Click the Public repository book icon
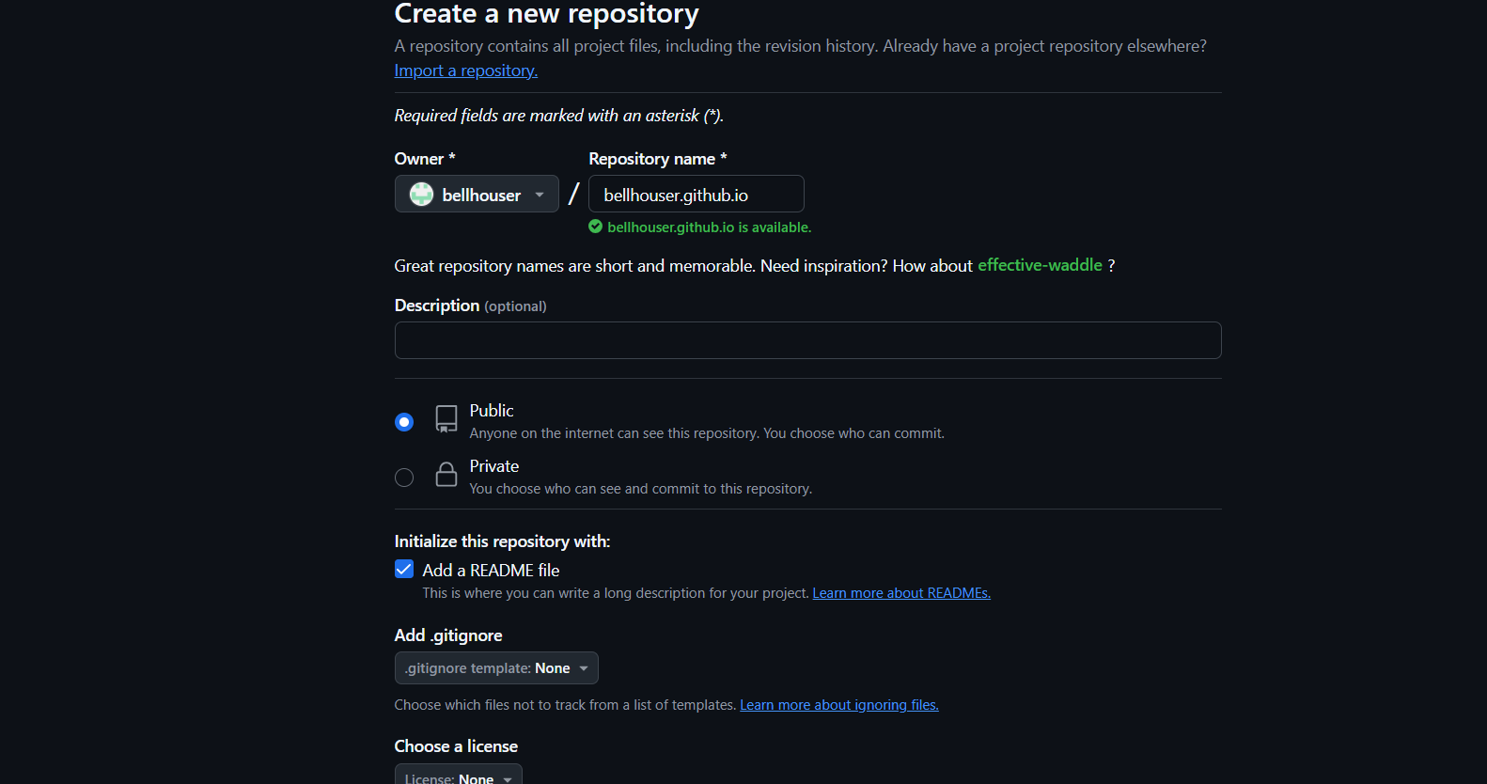This screenshot has height=784, width=1487. click(x=446, y=419)
